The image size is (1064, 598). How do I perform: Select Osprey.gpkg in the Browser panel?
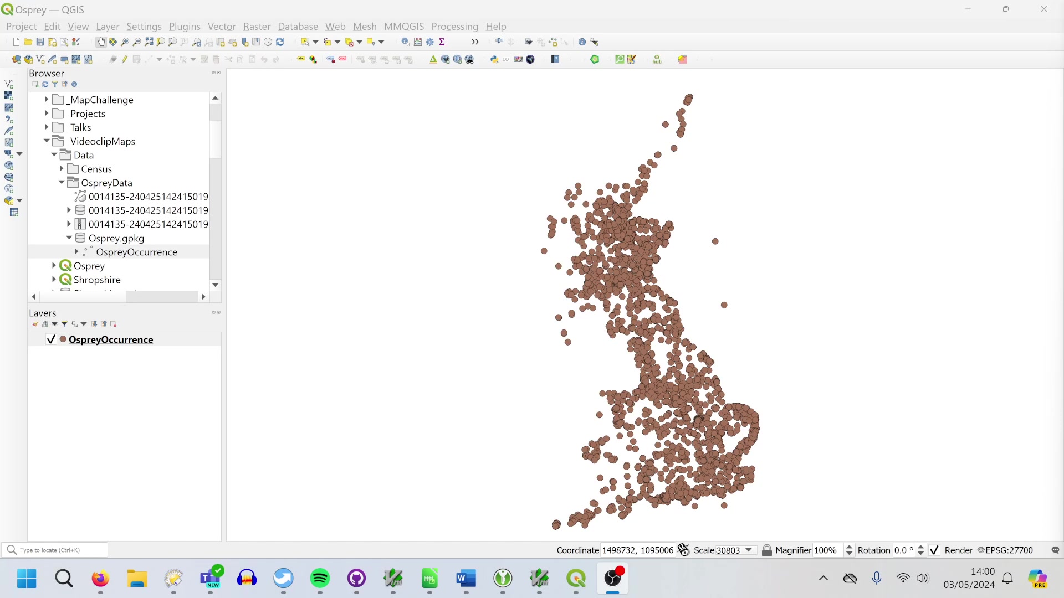[116, 238]
